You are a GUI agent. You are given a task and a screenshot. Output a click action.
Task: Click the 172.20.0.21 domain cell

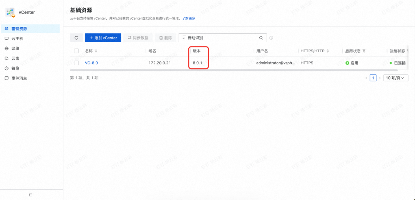coord(160,63)
